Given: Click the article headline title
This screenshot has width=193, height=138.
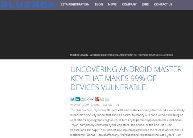Looking at the screenshot, I should [x=126, y=78].
